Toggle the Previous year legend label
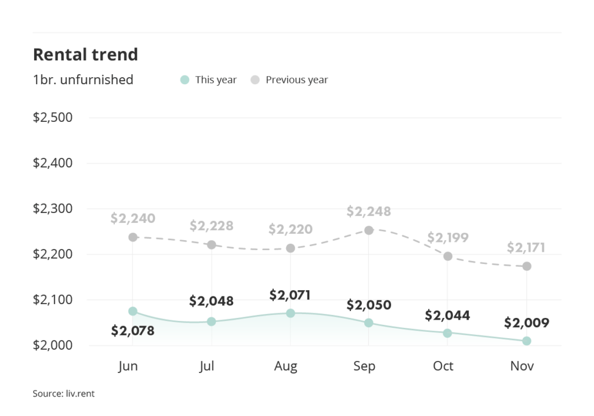The width and height of the screenshot is (594, 416). (296, 80)
